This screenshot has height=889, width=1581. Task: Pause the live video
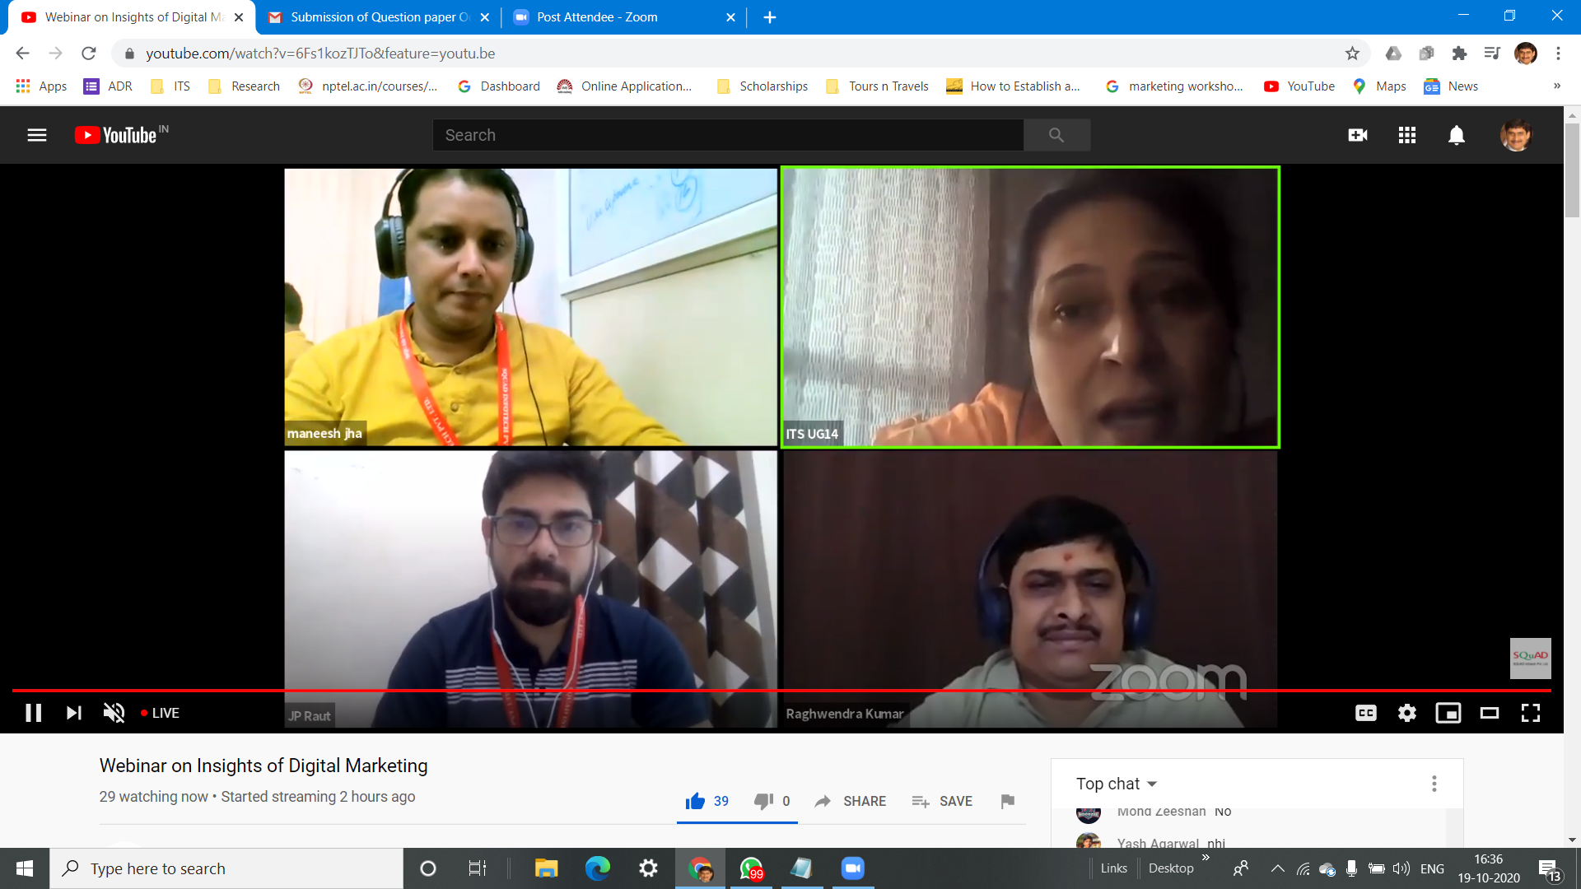point(34,713)
